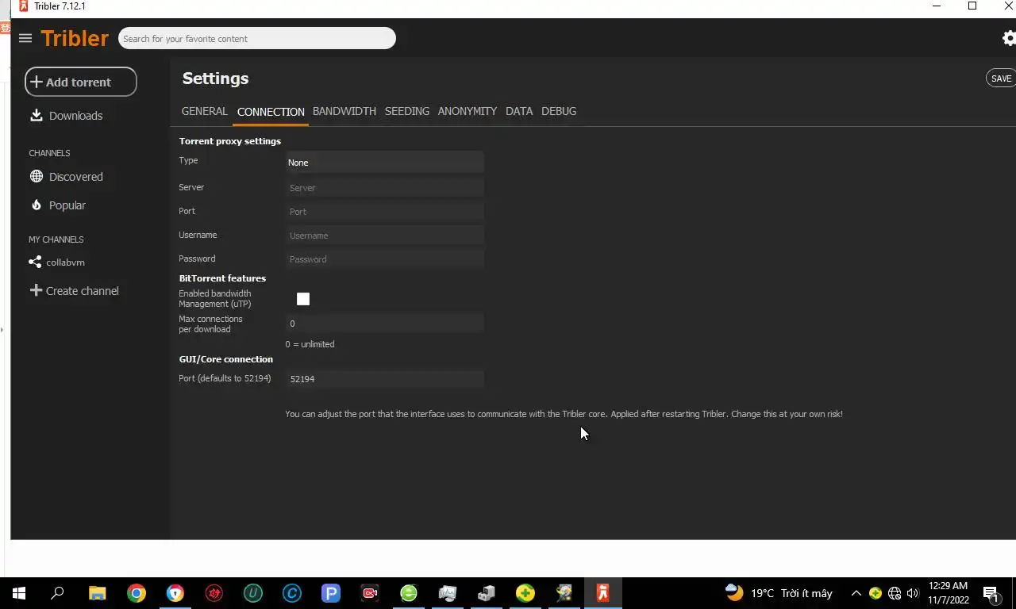Click the yellow plus system tray icon
The image size is (1016, 609).
point(876,593)
